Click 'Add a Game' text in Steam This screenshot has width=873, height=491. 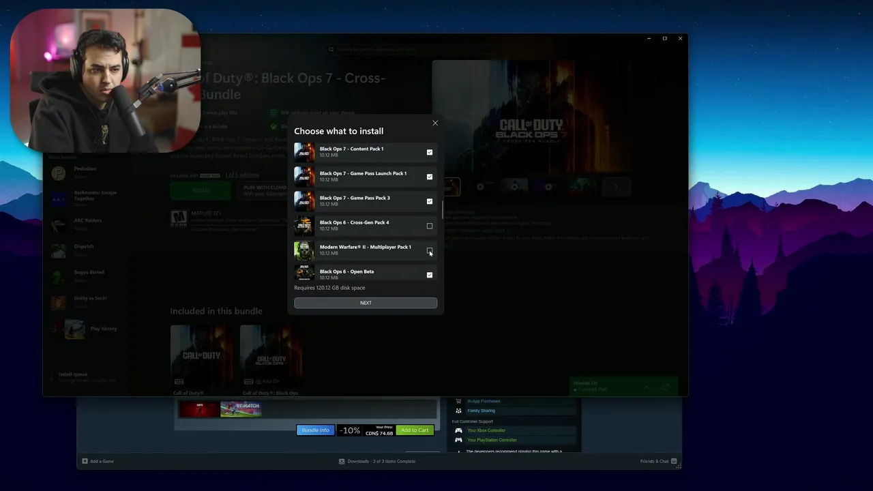[102, 461]
